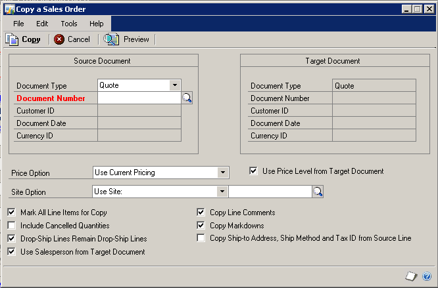
Task: Uncheck Copy Markdowns checkbox
Action: tap(201, 225)
